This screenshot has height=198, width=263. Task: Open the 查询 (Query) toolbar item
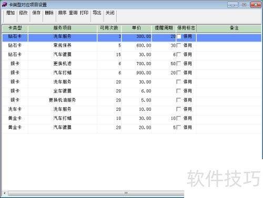tap(73, 13)
